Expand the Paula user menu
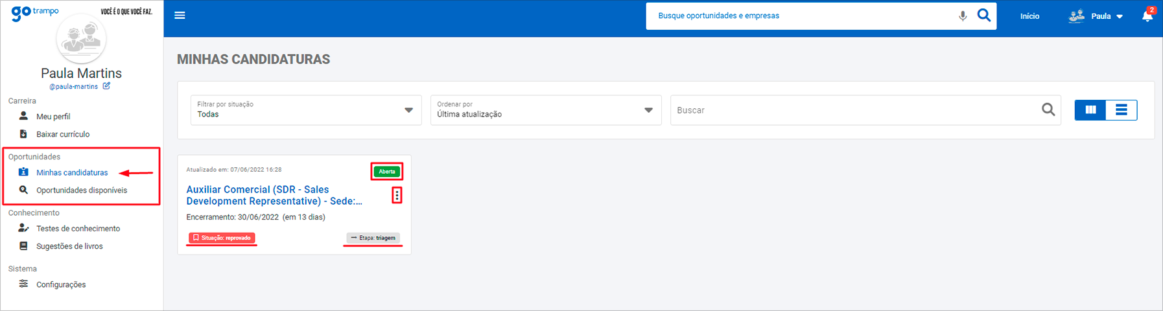This screenshot has height=311, width=1163. tap(1101, 16)
